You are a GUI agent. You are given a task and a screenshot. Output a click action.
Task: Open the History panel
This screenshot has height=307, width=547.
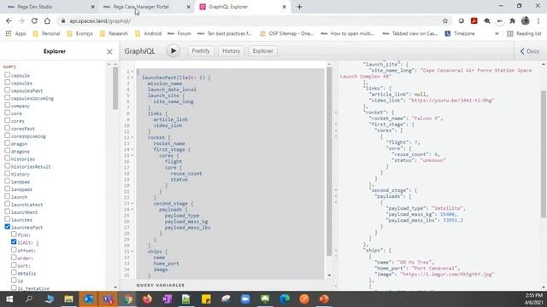tap(231, 51)
